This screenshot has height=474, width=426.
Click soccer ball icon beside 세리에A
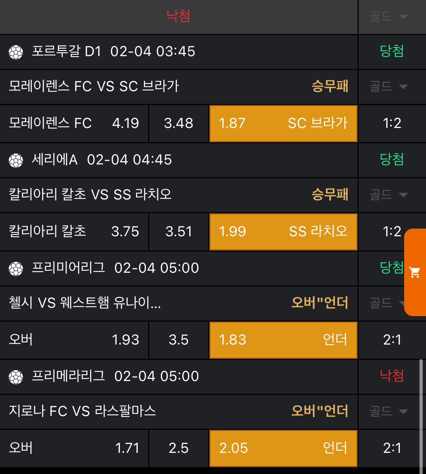[16, 160]
